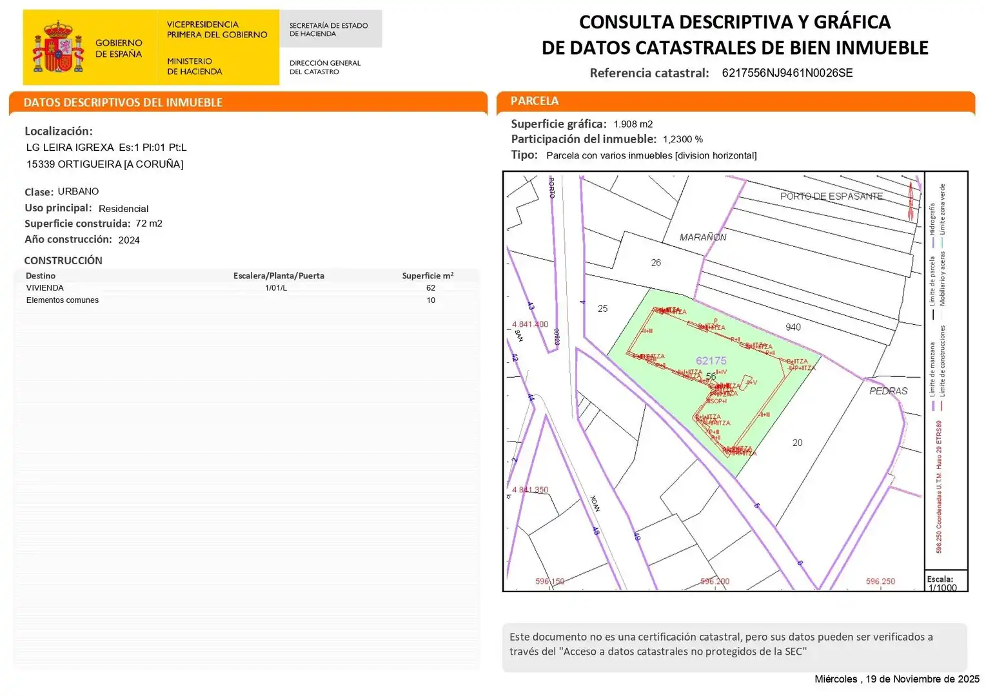Click the 'Localización:' label
Viewport: 986px width, 696px height.
[x=59, y=131]
